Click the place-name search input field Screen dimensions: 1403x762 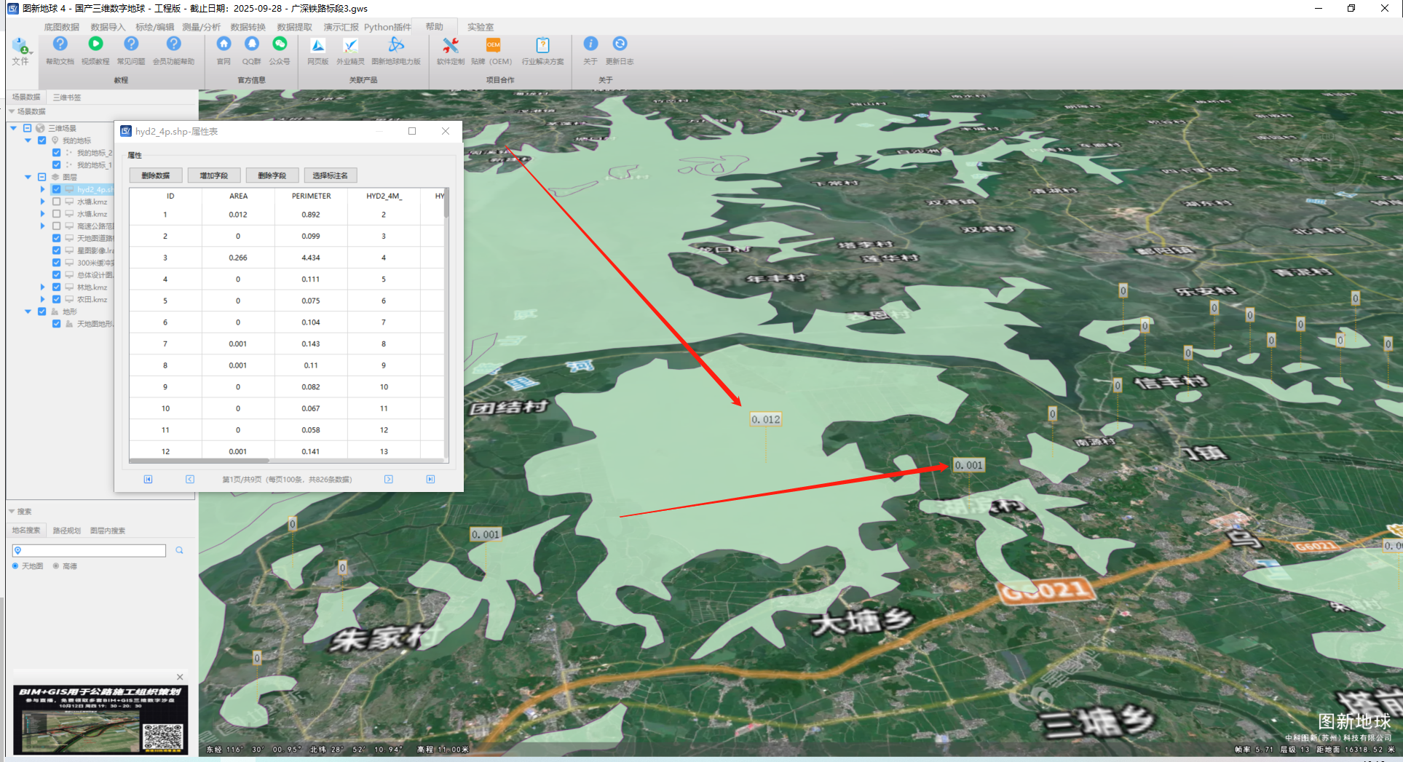pos(89,551)
